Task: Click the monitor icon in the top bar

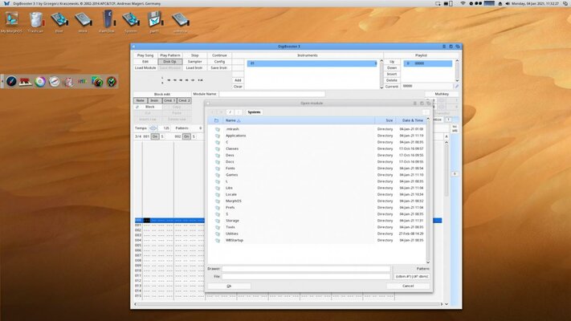Action: coord(438,3)
